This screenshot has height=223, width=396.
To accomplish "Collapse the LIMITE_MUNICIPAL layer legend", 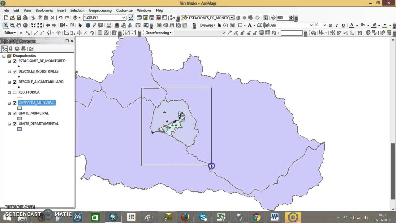I will click(9, 113).
